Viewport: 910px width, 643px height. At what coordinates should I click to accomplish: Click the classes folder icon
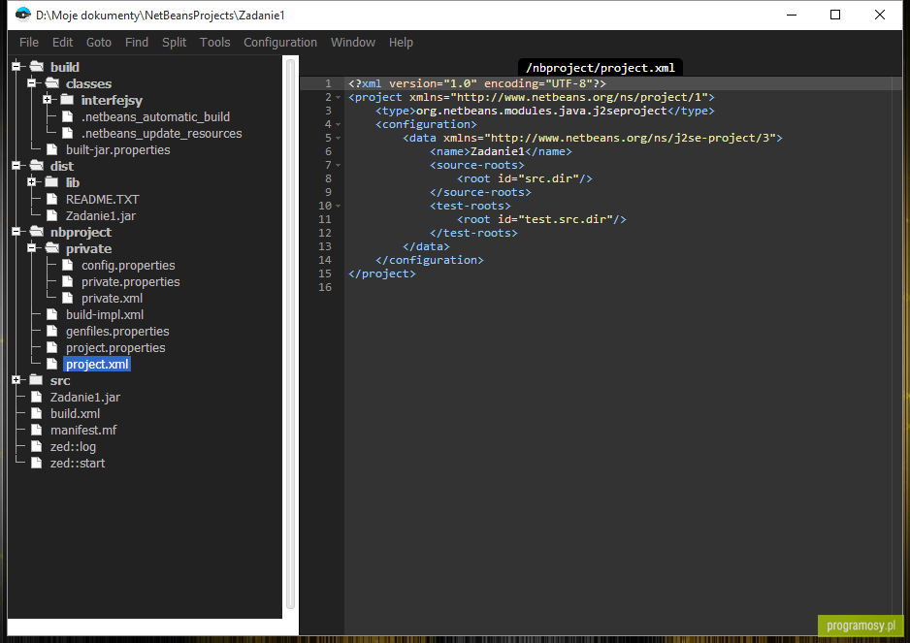click(51, 83)
